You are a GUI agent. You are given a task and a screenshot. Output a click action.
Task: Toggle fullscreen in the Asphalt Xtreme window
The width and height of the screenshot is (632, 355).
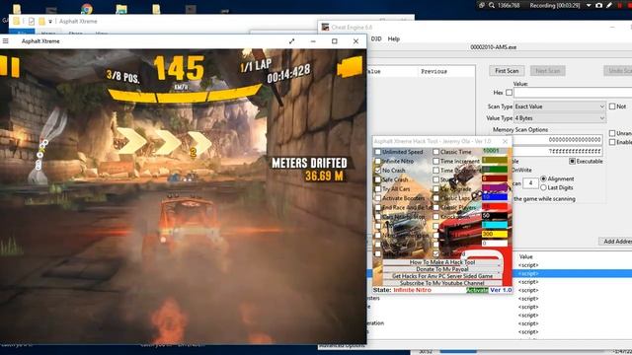pyautogui.click(x=292, y=41)
